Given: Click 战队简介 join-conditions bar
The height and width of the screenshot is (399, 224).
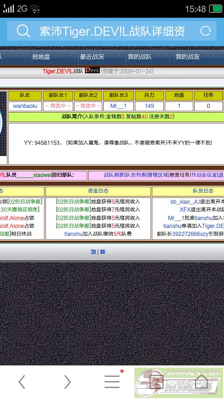Looking at the screenshot, I should [117, 116].
